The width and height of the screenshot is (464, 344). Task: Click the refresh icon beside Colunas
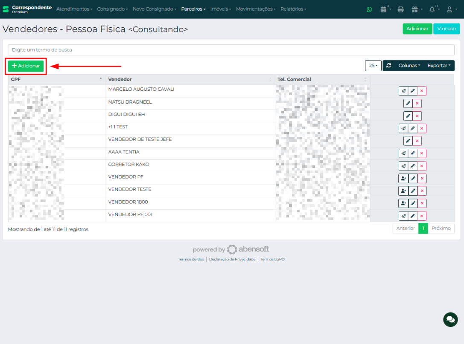[x=389, y=66]
